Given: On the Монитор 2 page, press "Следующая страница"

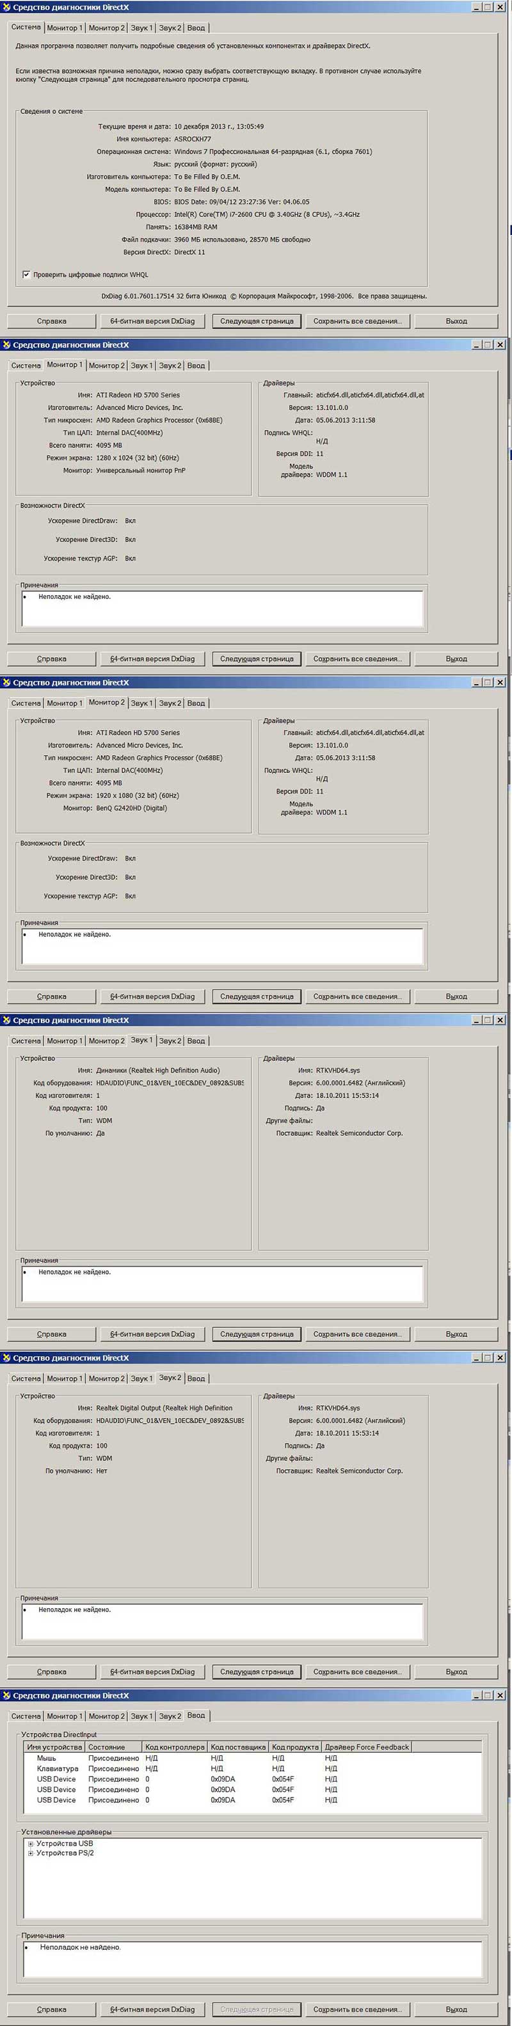Looking at the screenshot, I should [x=257, y=996].
